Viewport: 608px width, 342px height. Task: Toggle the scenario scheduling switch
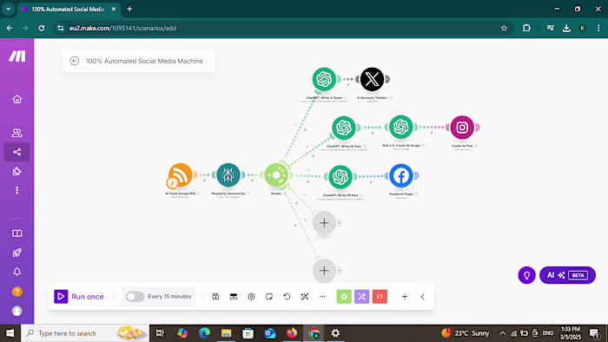coord(135,297)
